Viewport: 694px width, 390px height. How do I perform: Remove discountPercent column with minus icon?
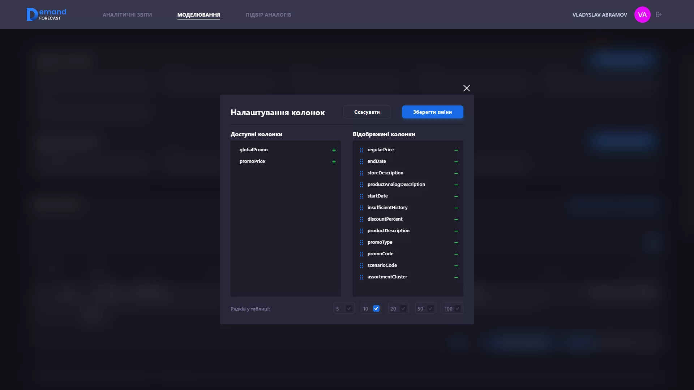(456, 220)
